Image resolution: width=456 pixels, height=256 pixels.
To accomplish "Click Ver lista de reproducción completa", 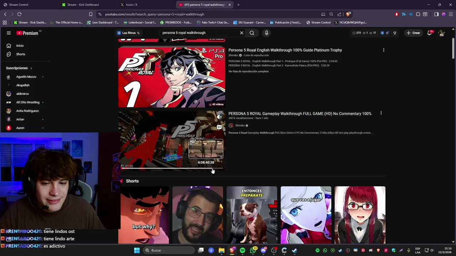I will 248,71.
